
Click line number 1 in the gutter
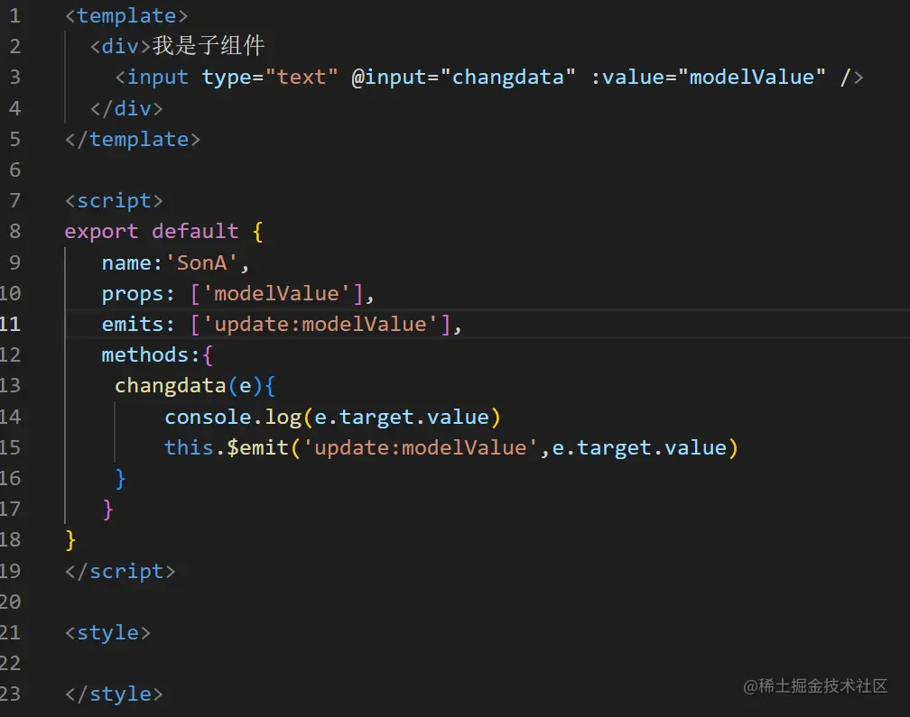click(14, 15)
